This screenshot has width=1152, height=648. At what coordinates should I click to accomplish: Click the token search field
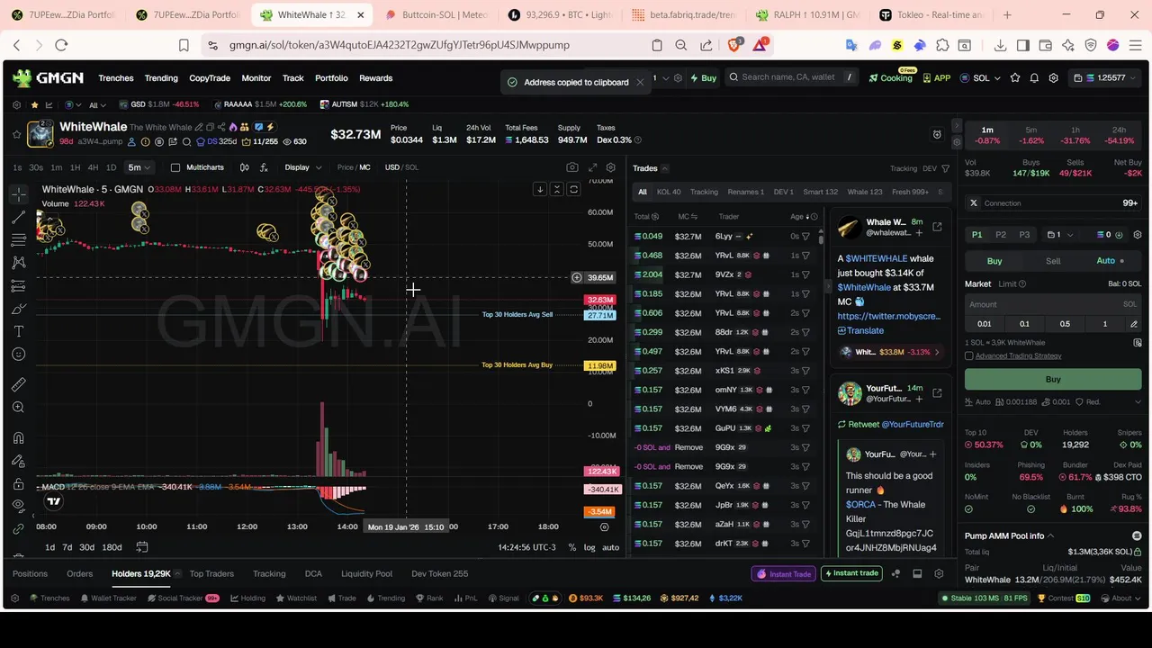[x=791, y=77]
